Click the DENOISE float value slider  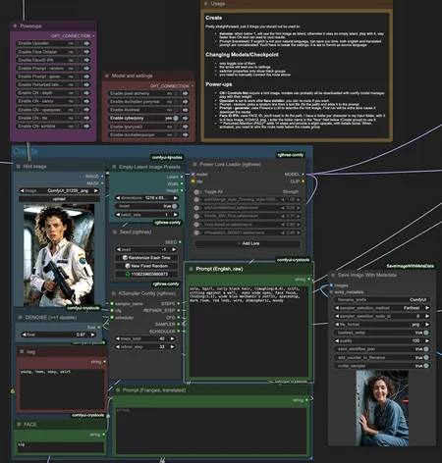click(59, 334)
